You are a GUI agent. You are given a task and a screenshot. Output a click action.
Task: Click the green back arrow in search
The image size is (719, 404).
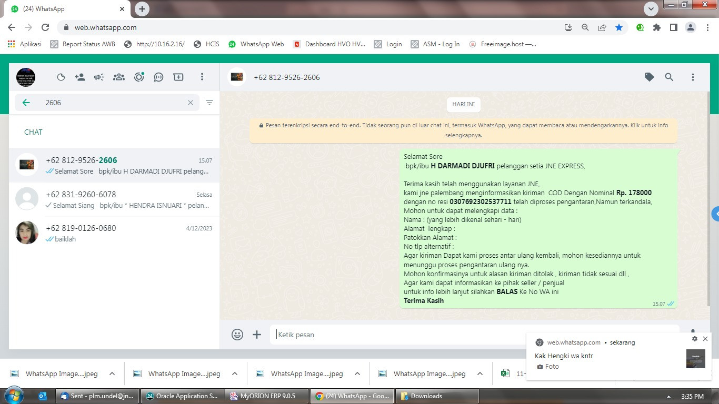click(x=26, y=103)
